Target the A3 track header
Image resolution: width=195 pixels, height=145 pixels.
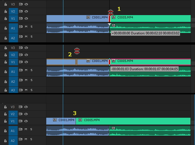[13, 90]
